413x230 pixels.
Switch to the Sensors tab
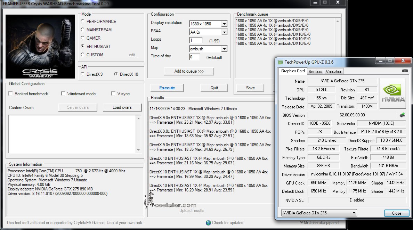(x=315, y=72)
